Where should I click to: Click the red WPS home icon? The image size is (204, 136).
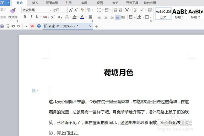[x=32, y=26]
